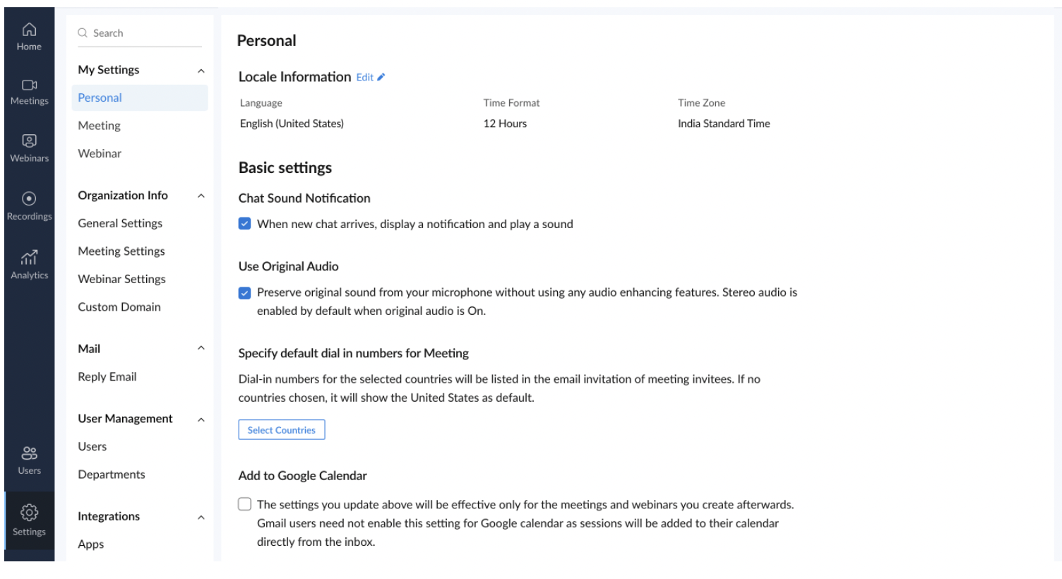
Task: Collapse the Integrations section chevron
Action: pyautogui.click(x=201, y=518)
